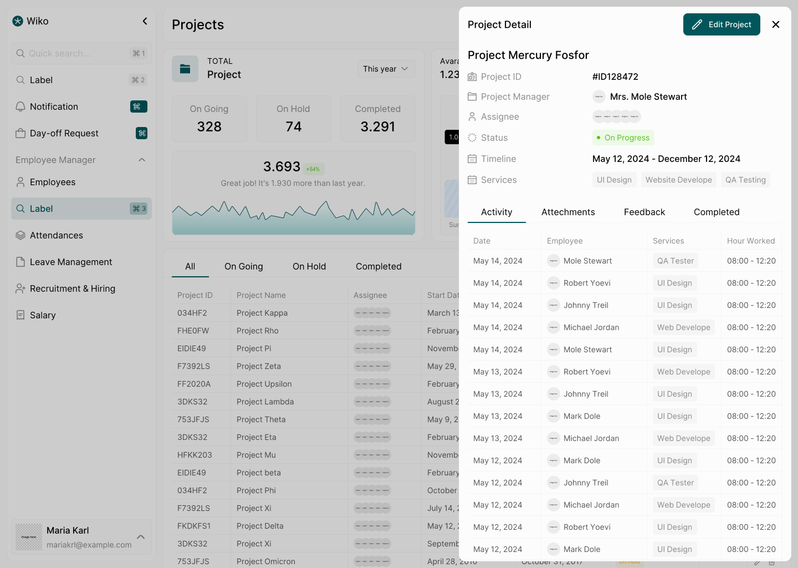Collapse the Employee Manager section
The height and width of the screenshot is (568, 798).
(142, 160)
